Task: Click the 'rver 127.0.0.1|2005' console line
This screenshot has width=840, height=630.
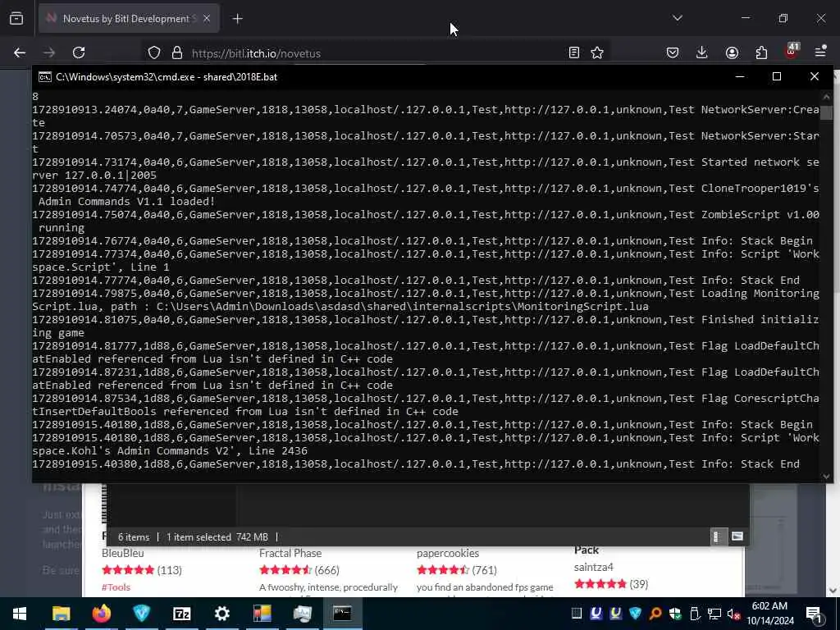Action: click(x=94, y=176)
